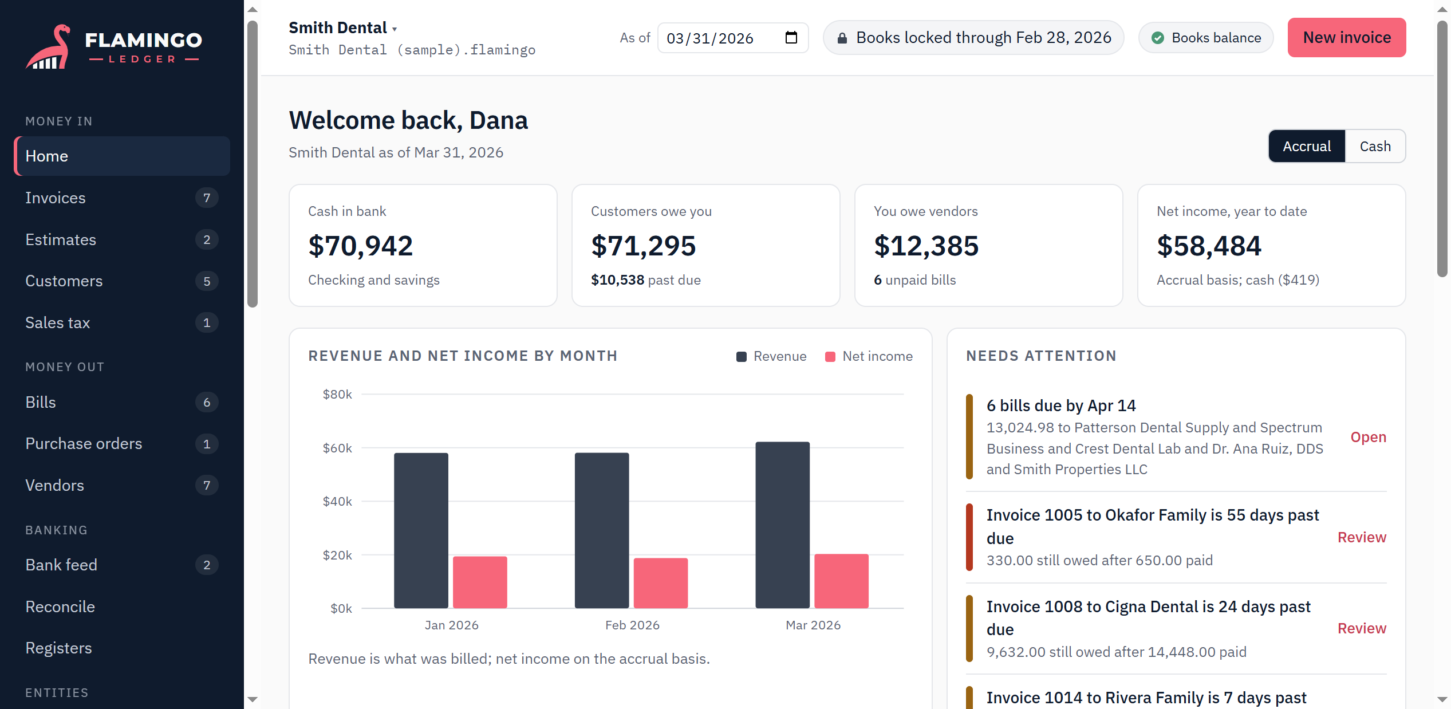This screenshot has width=1451, height=709.
Task: Open Purchase orders page
Action: pos(122,443)
